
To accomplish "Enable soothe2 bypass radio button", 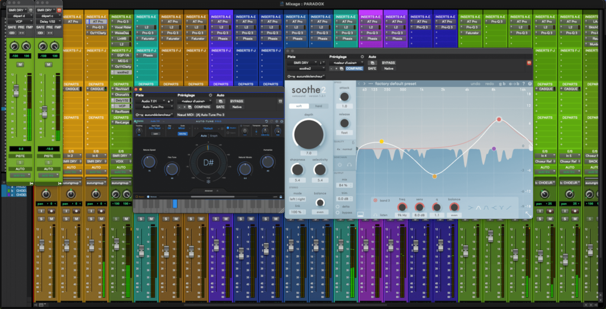I will click(x=337, y=213).
